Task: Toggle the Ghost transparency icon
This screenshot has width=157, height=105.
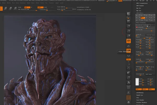Action: pos(128,97)
